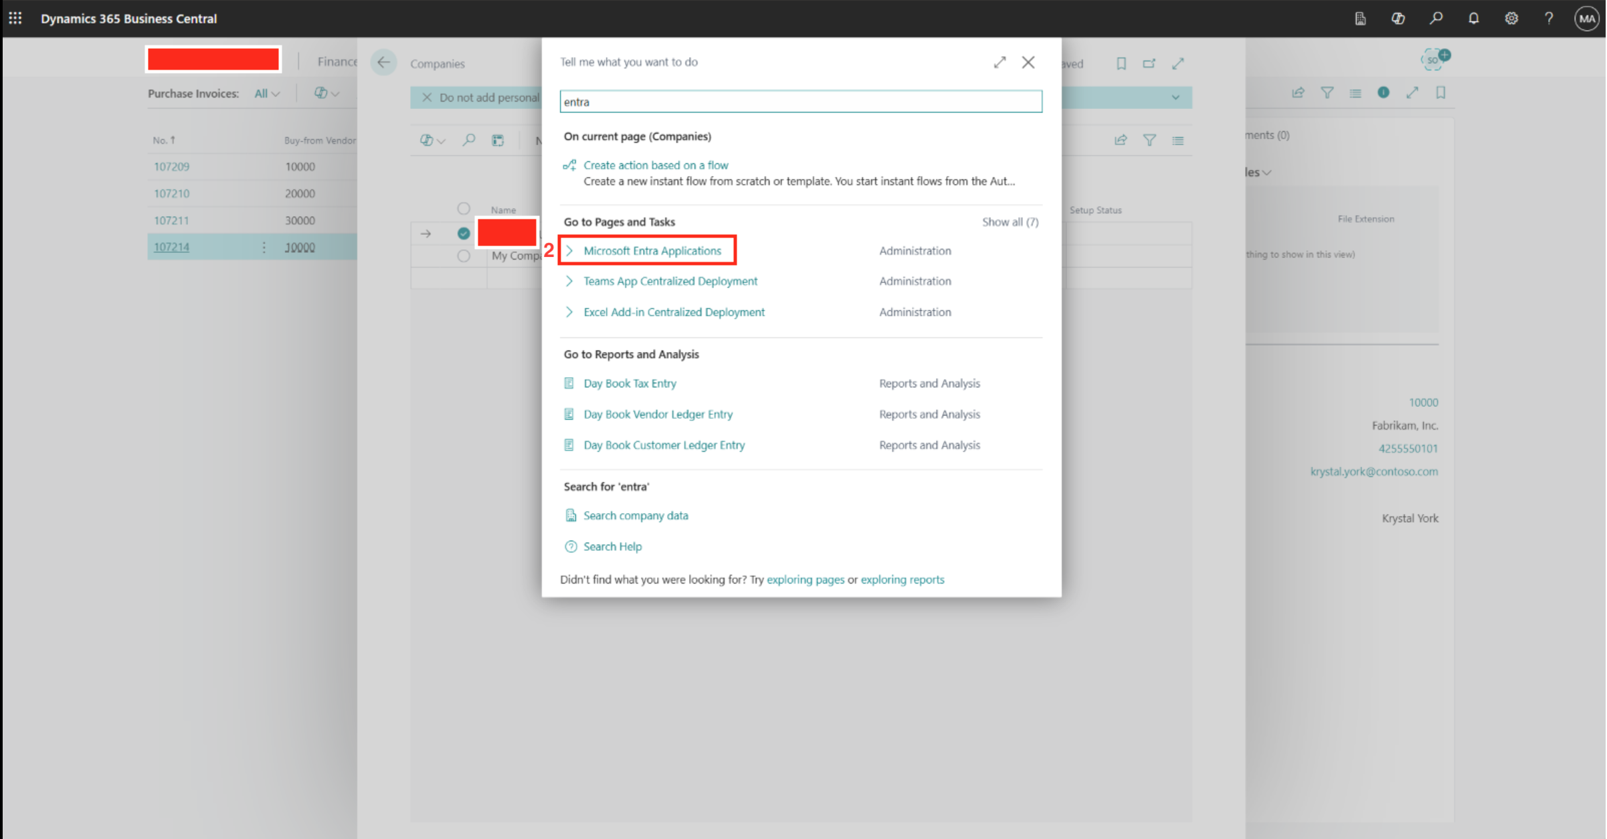The width and height of the screenshot is (1607, 839).
Task: Open Microsoft Entra Applications result
Action: (x=652, y=251)
